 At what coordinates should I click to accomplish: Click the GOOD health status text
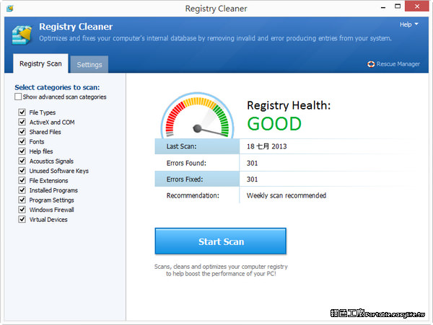(x=274, y=124)
